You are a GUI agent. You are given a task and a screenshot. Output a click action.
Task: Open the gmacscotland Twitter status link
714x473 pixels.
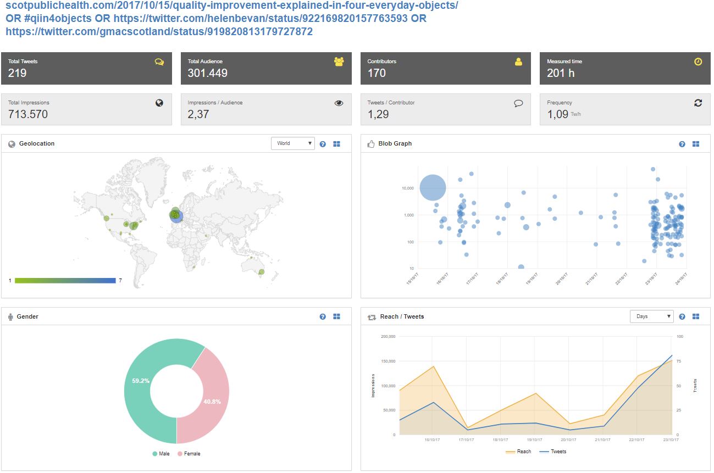tap(159, 32)
